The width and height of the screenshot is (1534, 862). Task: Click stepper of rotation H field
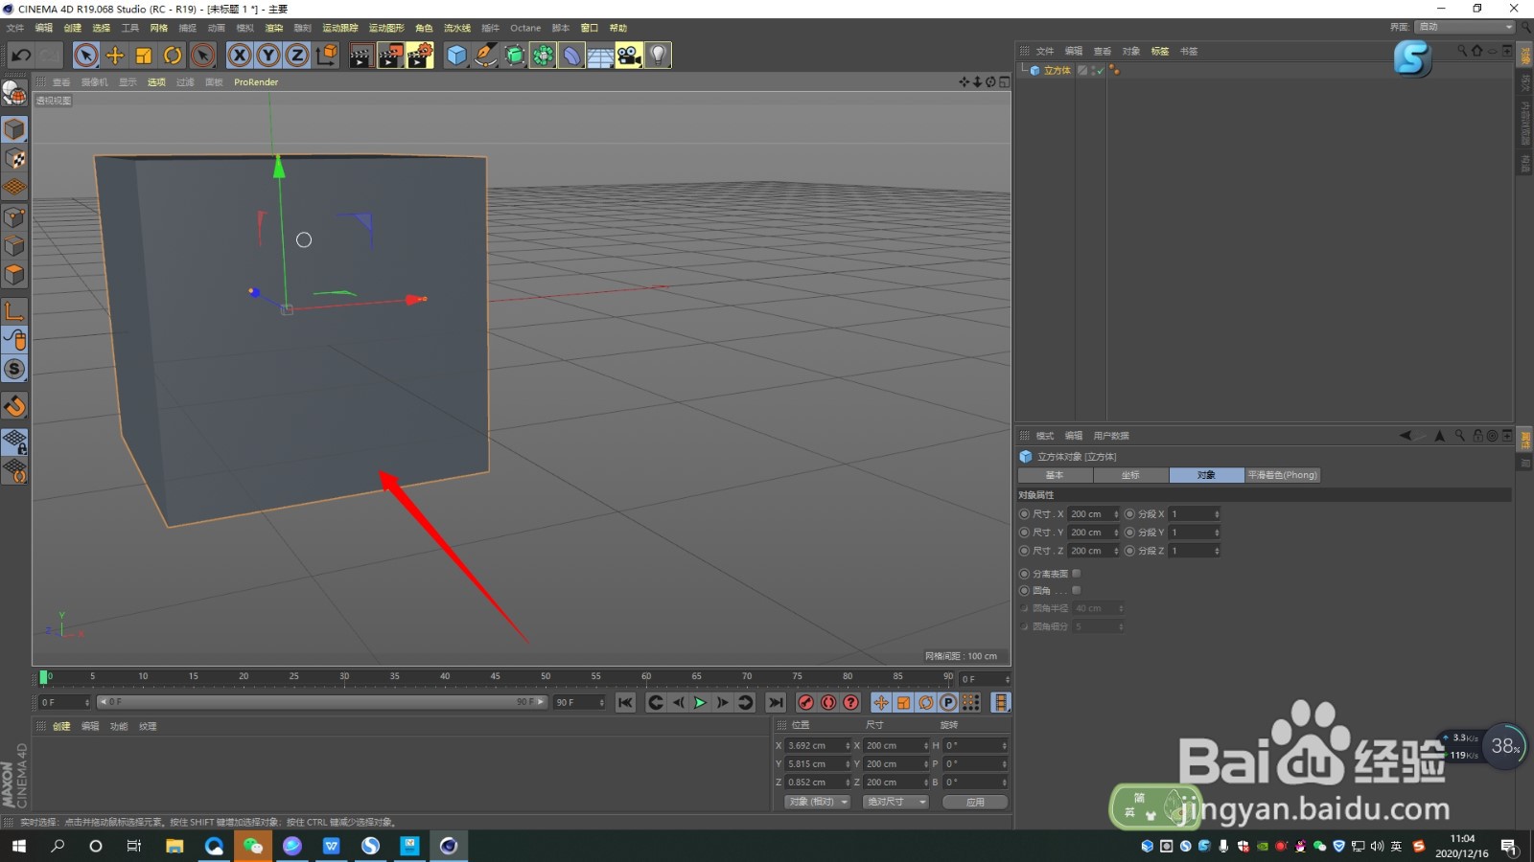click(x=1004, y=746)
